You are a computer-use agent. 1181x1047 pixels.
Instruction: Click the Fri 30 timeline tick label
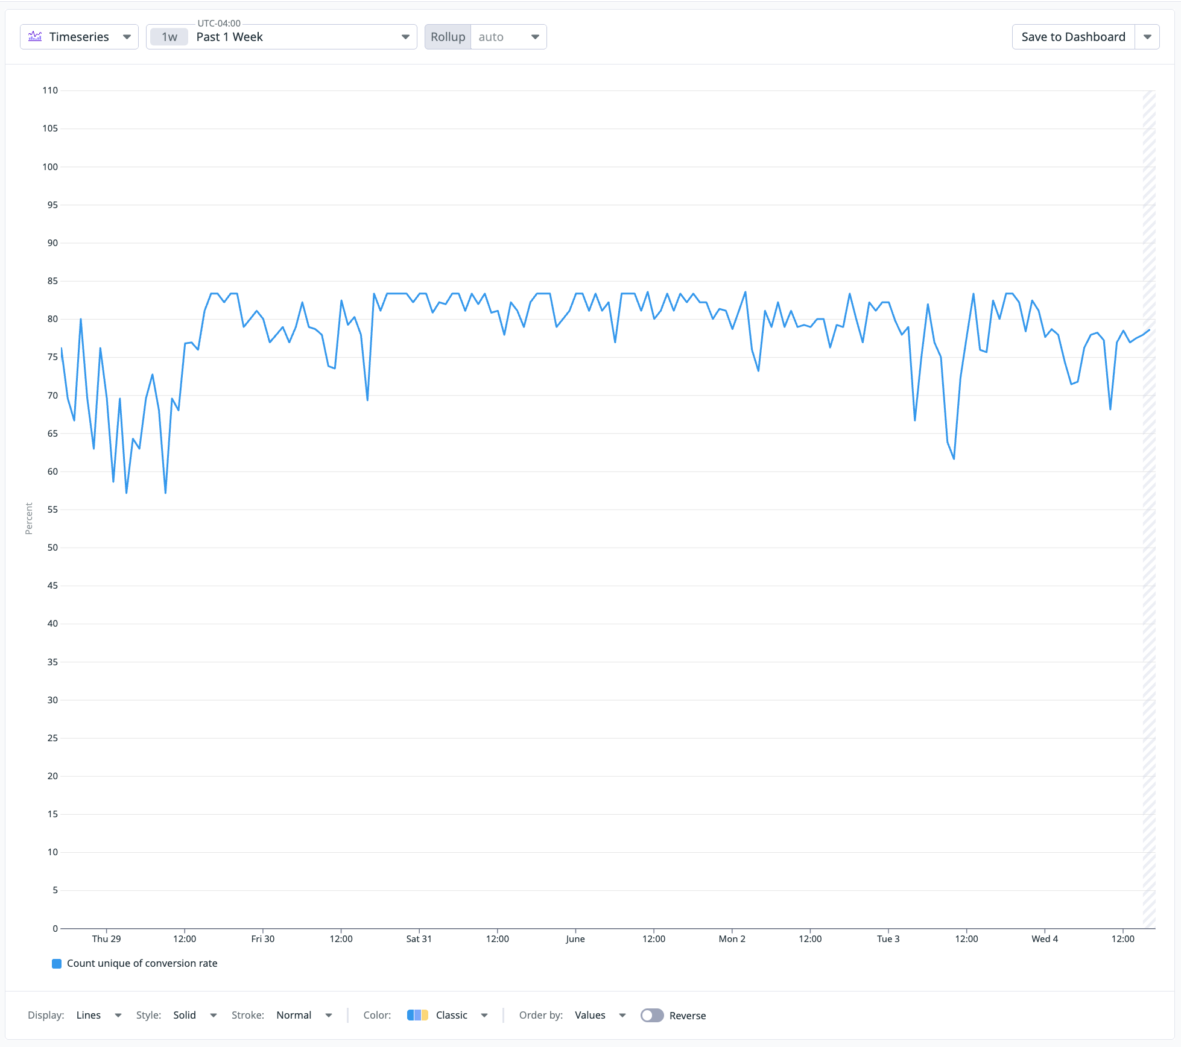point(262,939)
